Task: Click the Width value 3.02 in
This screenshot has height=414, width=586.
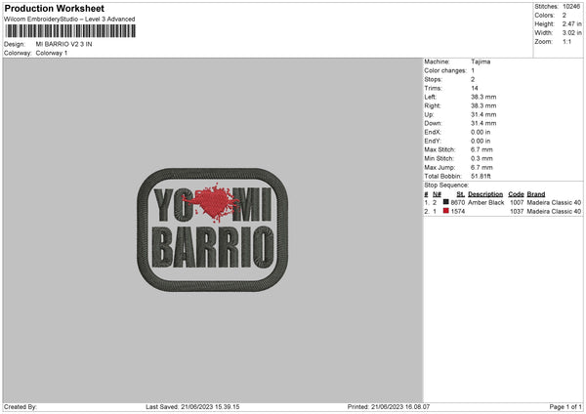Action: pos(571,33)
